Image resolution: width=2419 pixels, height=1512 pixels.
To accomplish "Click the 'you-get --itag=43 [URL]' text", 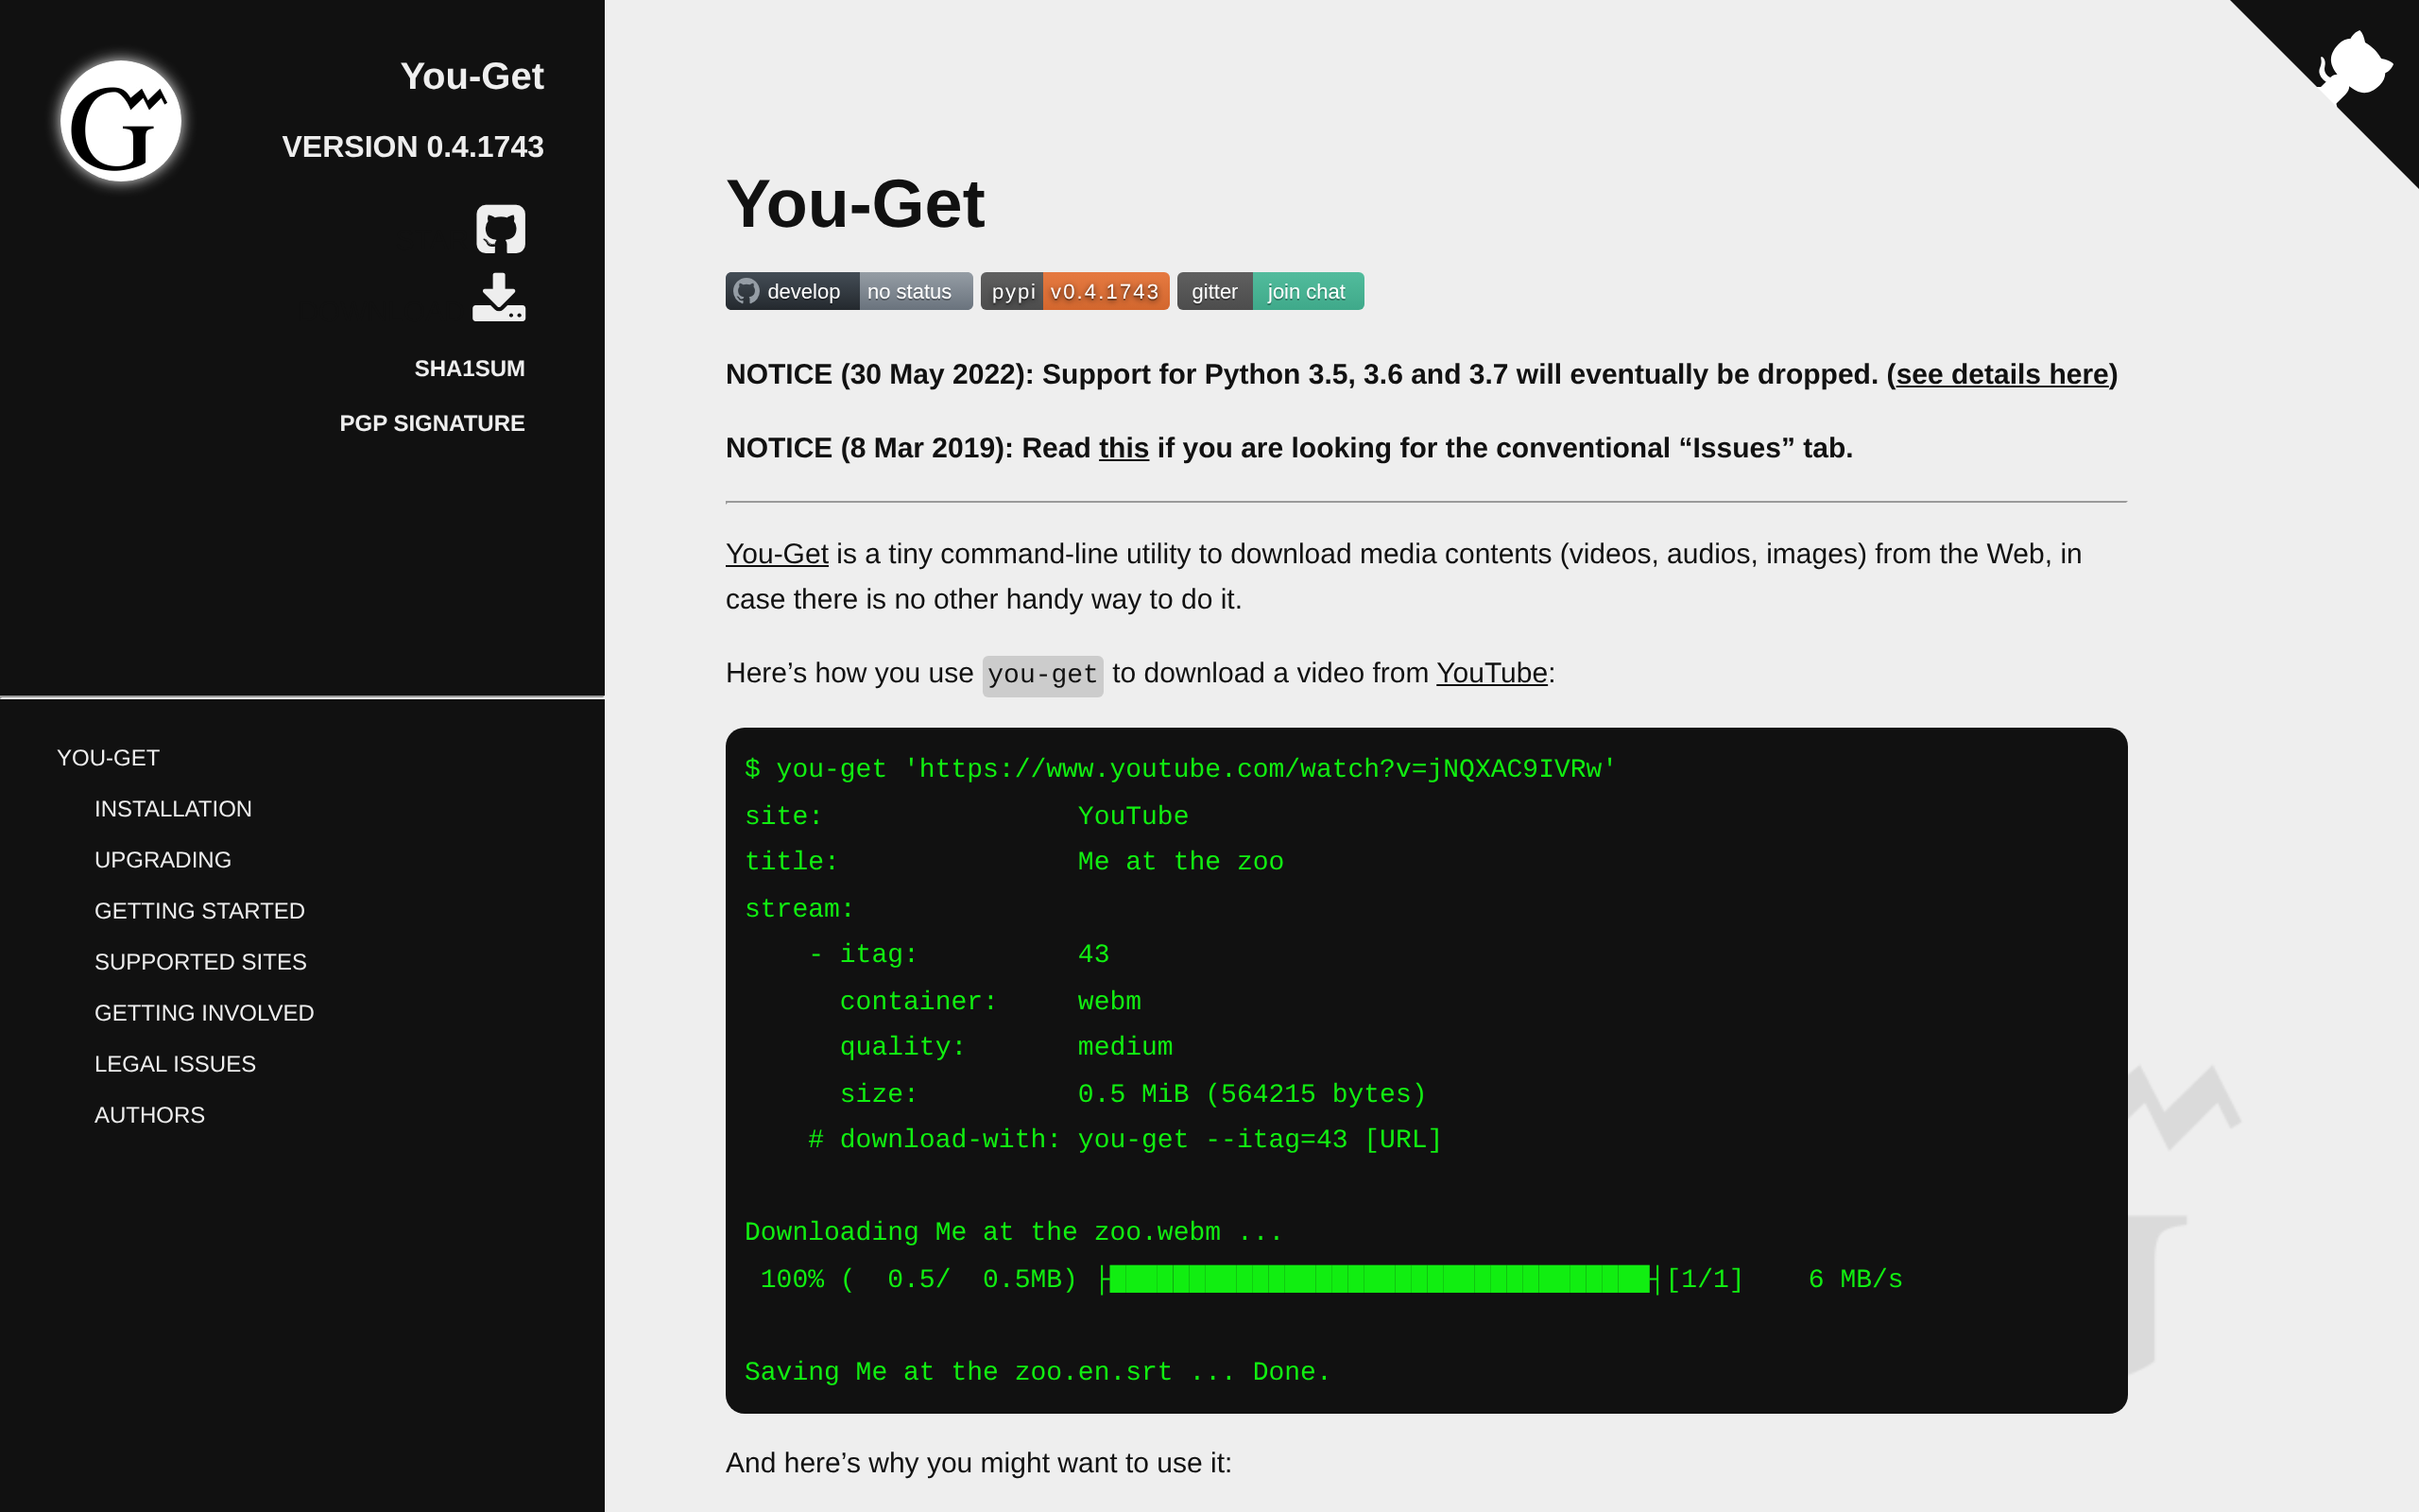I will (x=1260, y=1140).
